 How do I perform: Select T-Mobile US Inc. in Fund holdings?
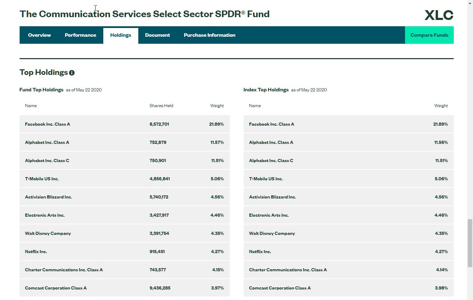pyautogui.click(x=42, y=179)
